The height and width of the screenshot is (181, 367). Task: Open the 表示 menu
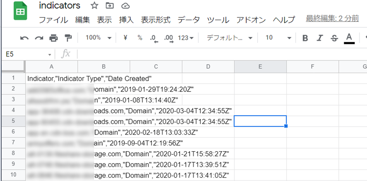[104, 19]
